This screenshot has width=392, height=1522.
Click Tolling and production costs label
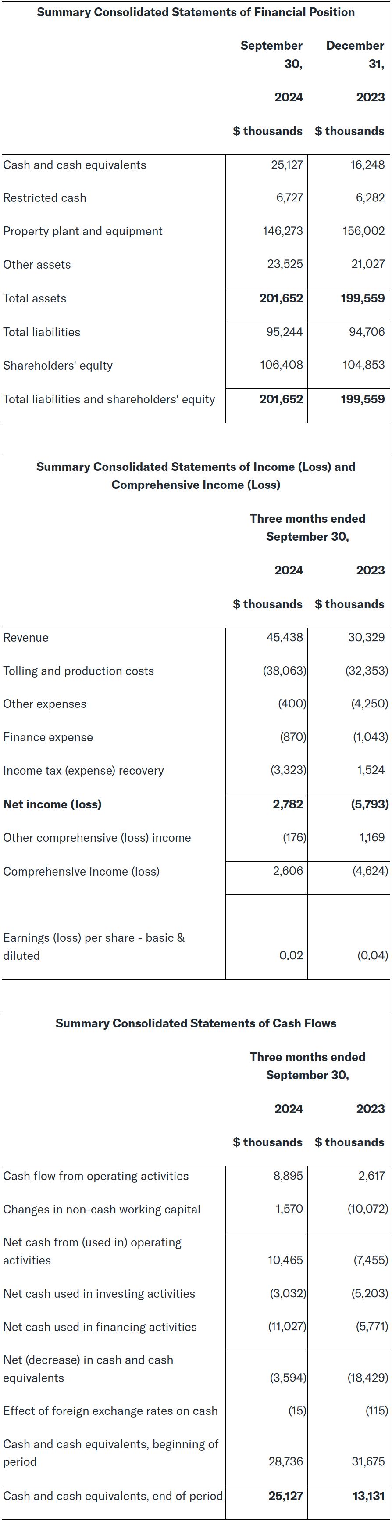[78, 671]
